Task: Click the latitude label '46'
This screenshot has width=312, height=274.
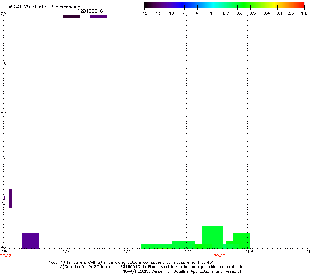Action: pos(3,112)
